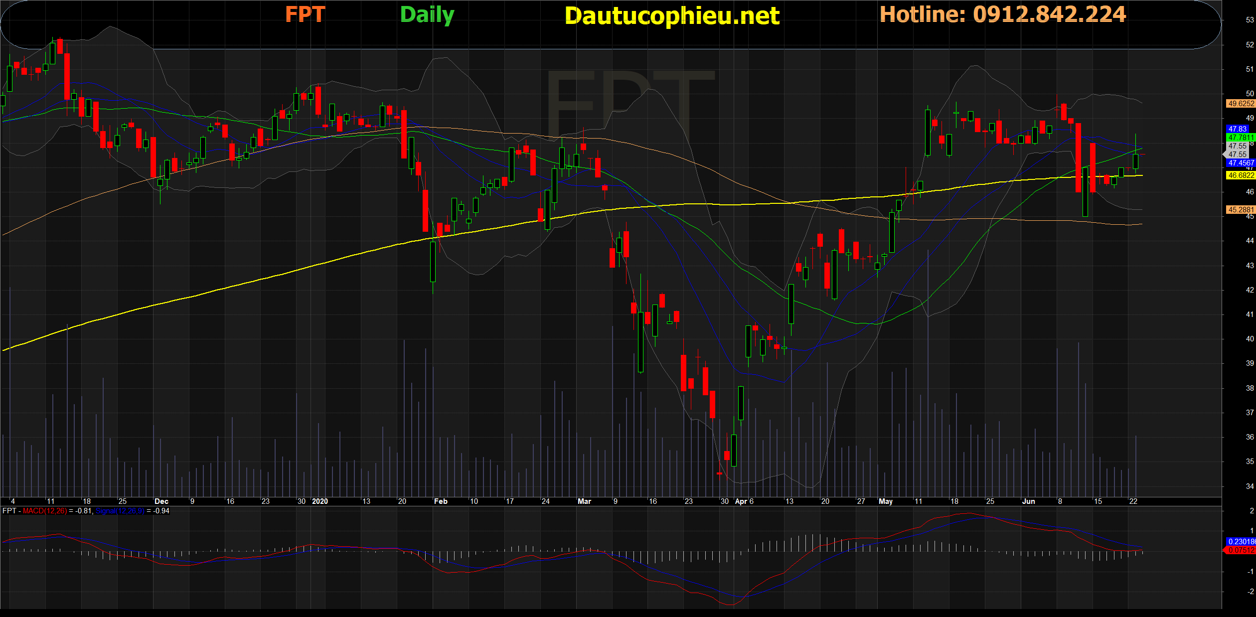Viewport: 1256px width, 617px height.
Task: Click the blue 47.4567 price label
Action: [1240, 163]
